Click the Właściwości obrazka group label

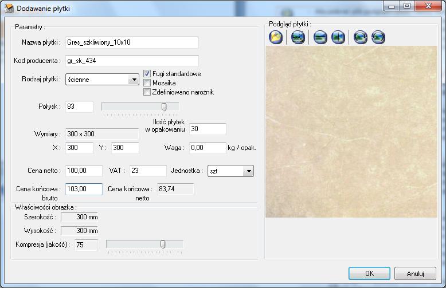(46, 207)
